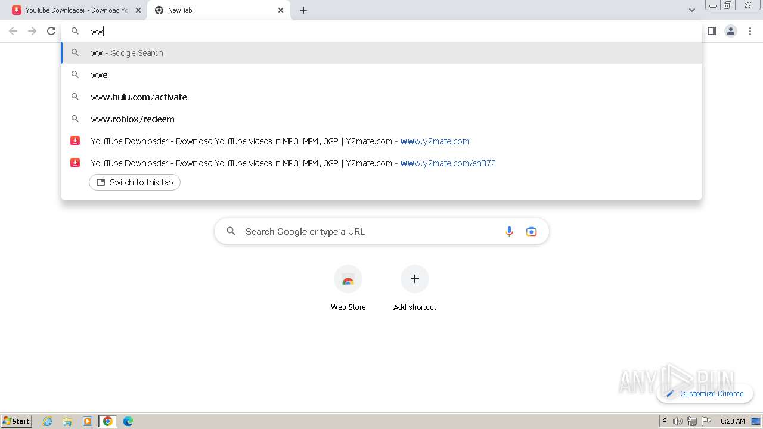
Task: Go forward using the forward arrow
Action: pos(32,31)
